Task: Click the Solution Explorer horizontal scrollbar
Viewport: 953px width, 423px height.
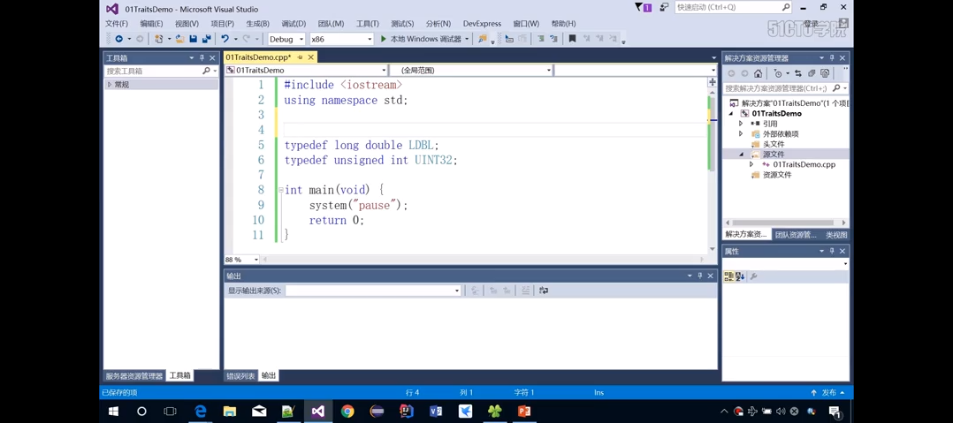Action: [x=785, y=223]
